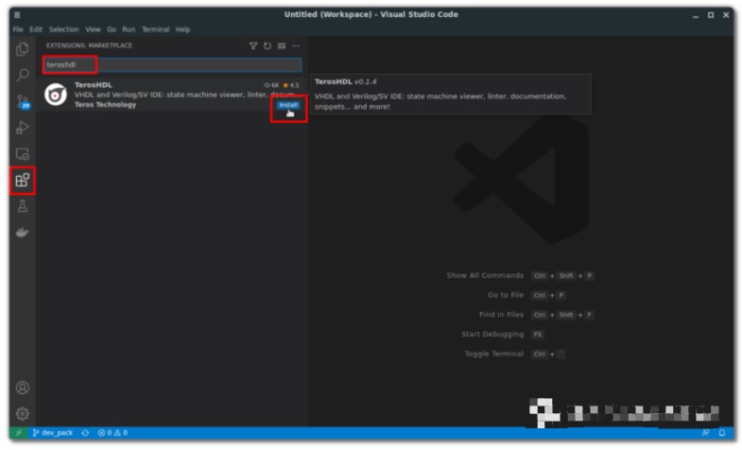The image size is (742, 450).
Task: Open the Manage gear icon
Action: pyautogui.click(x=23, y=413)
